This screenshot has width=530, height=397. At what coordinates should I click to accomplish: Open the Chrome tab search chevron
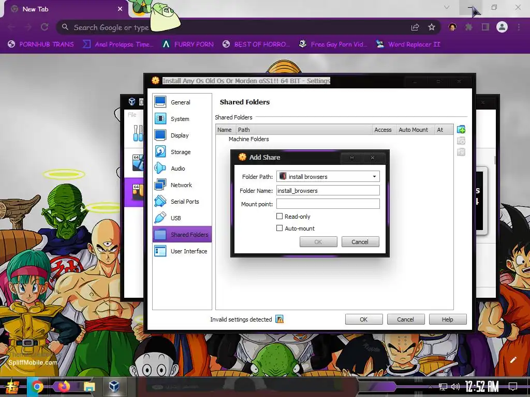pyautogui.click(x=447, y=7)
